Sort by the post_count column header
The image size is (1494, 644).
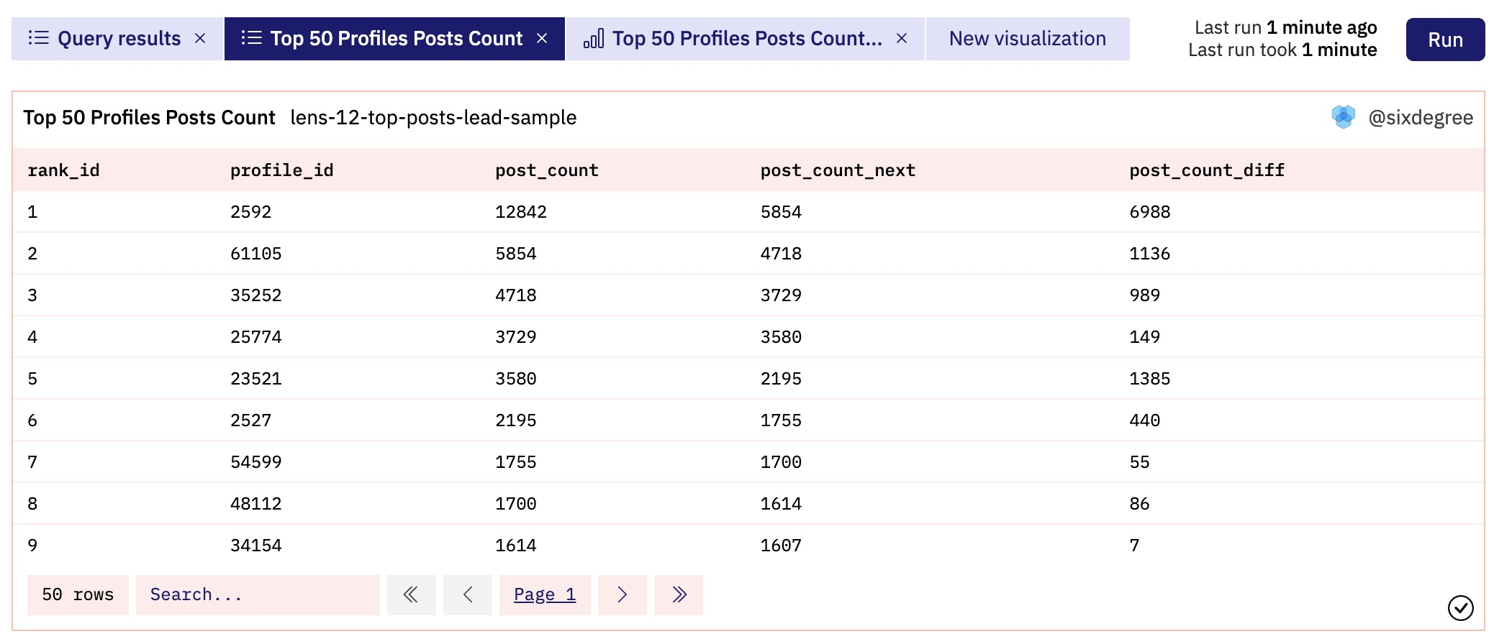tap(546, 170)
